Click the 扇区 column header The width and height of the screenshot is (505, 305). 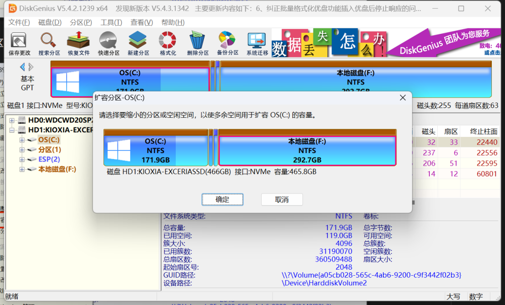click(x=450, y=131)
